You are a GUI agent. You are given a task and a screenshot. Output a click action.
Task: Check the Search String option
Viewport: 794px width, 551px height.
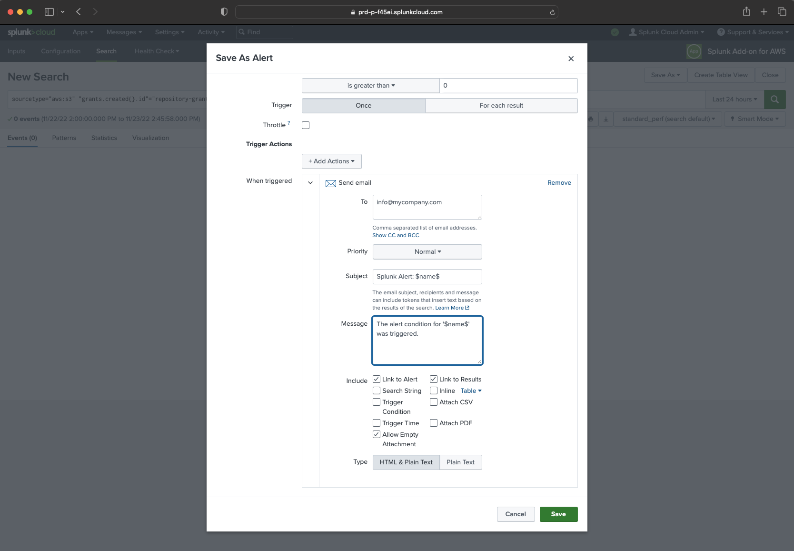click(377, 391)
